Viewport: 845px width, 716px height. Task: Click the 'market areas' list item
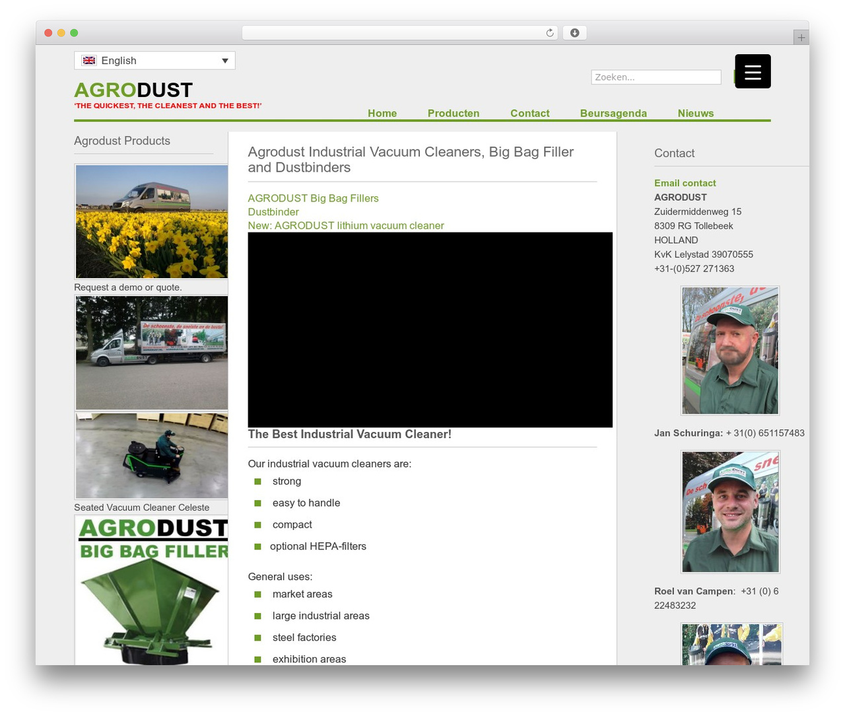[x=302, y=594]
